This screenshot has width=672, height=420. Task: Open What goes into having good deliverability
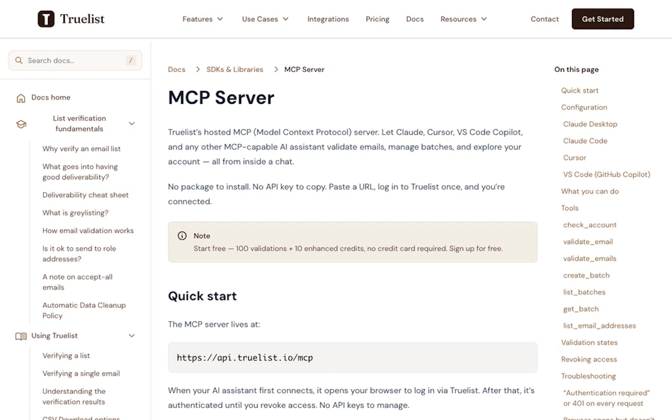(80, 172)
